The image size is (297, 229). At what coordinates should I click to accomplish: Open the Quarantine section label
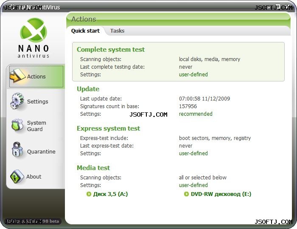[x=41, y=151]
